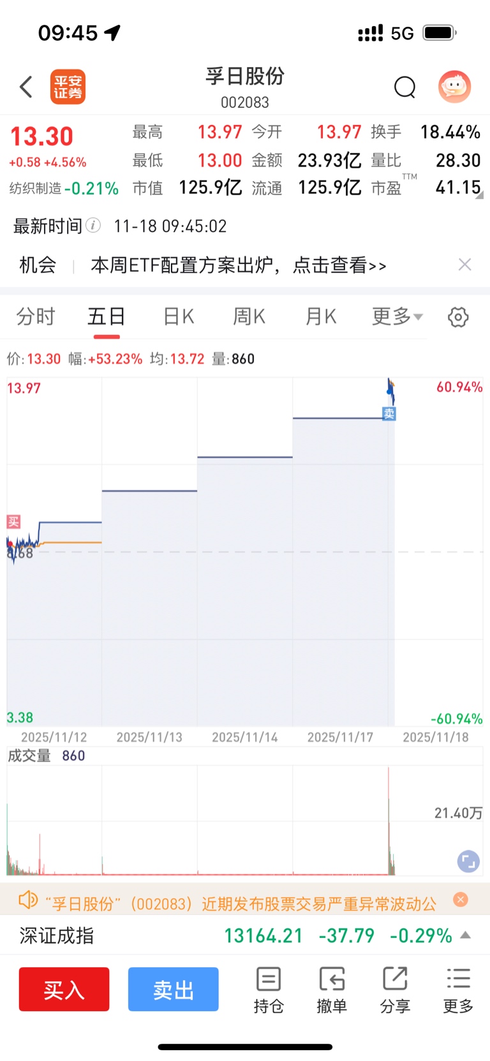This screenshot has width=490, height=1061.
Task: Switch to the 日K tab
Action: (x=179, y=316)
